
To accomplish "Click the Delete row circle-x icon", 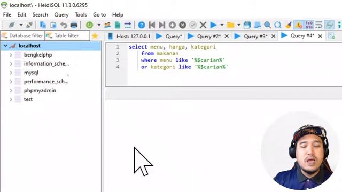I will (x=182, y=25).
